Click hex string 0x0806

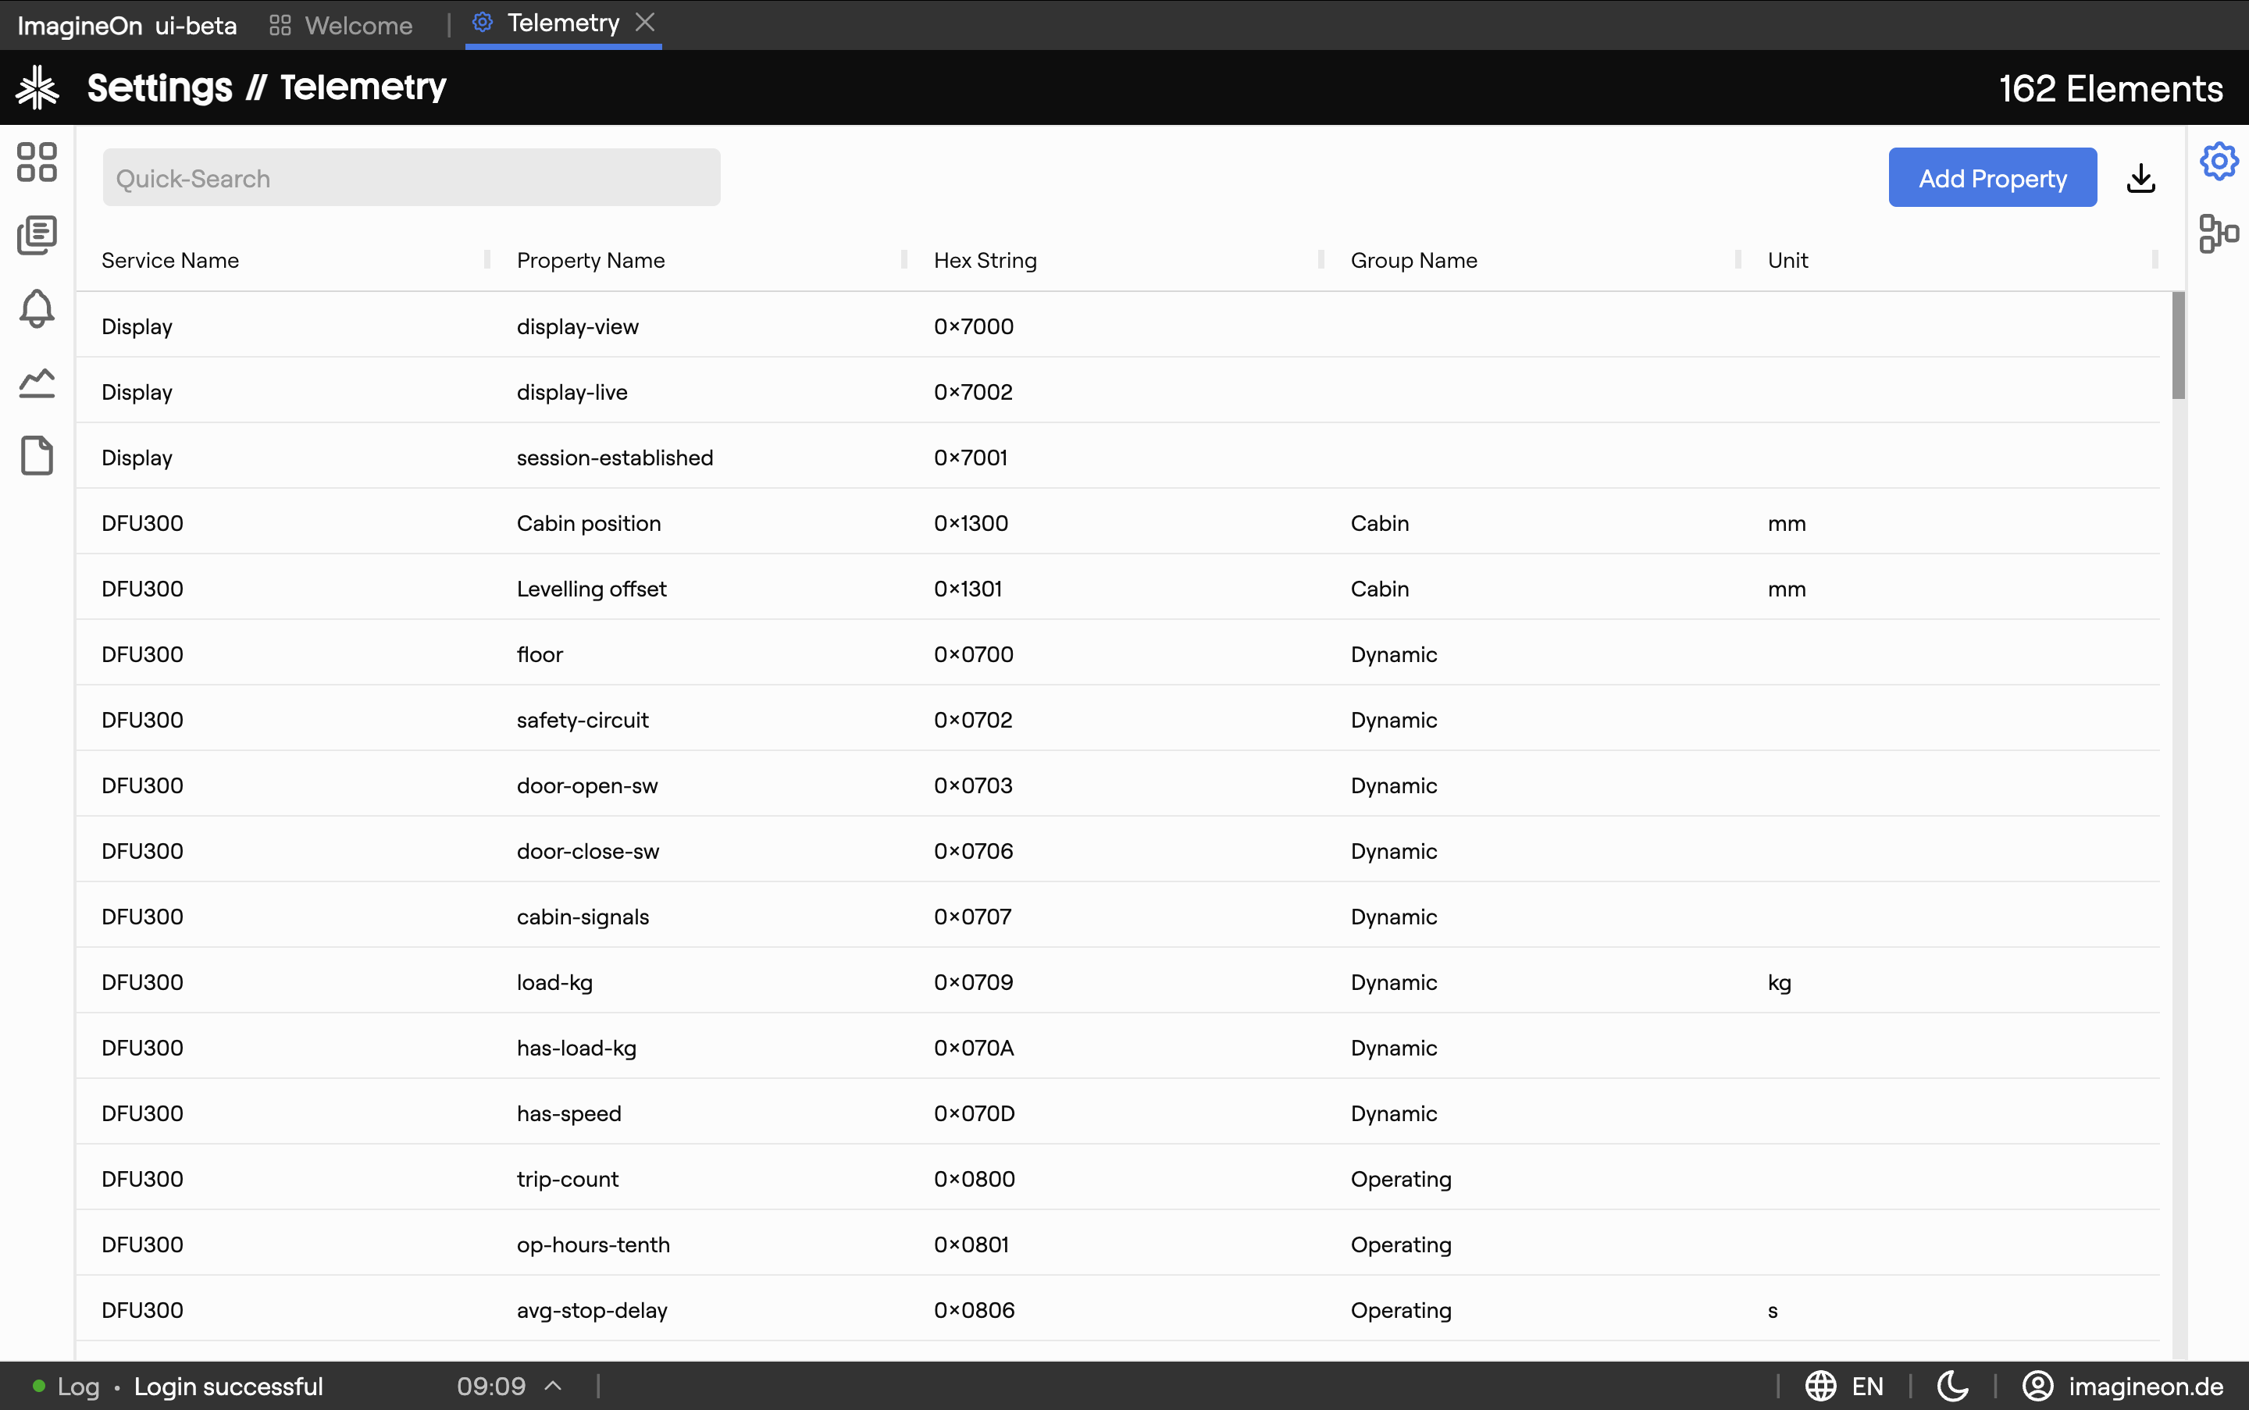(974, 1309)
